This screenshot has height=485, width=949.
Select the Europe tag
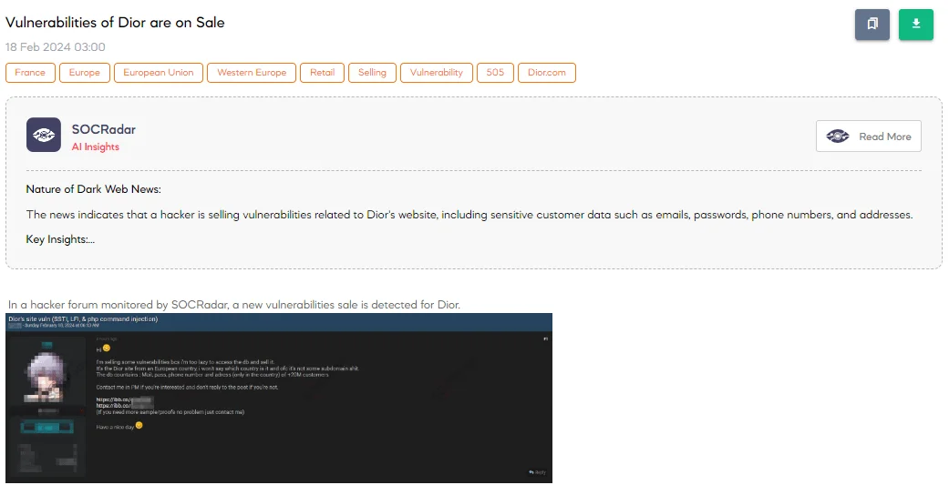coord(85,73)
